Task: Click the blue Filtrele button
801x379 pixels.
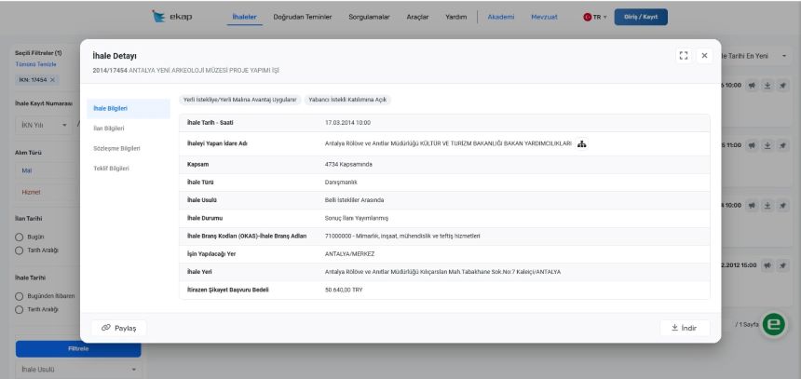Action: (x=78, y=349)
